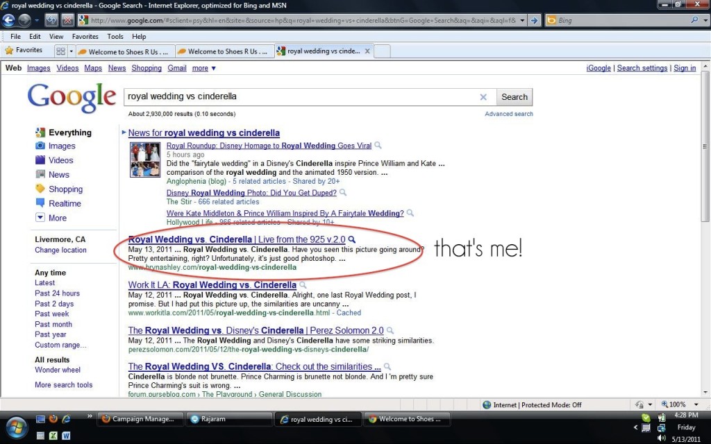711x444 pixels.
Task: Click Change location link
Action: click(x=61, y=250)
